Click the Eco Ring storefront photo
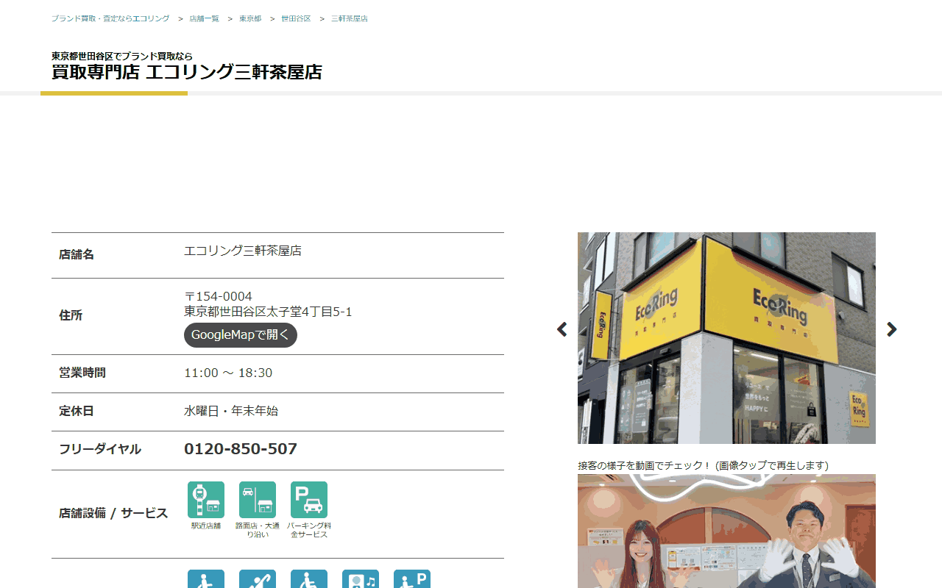The width and height of the screenshot is (942, 588). [x=726, y=338]
